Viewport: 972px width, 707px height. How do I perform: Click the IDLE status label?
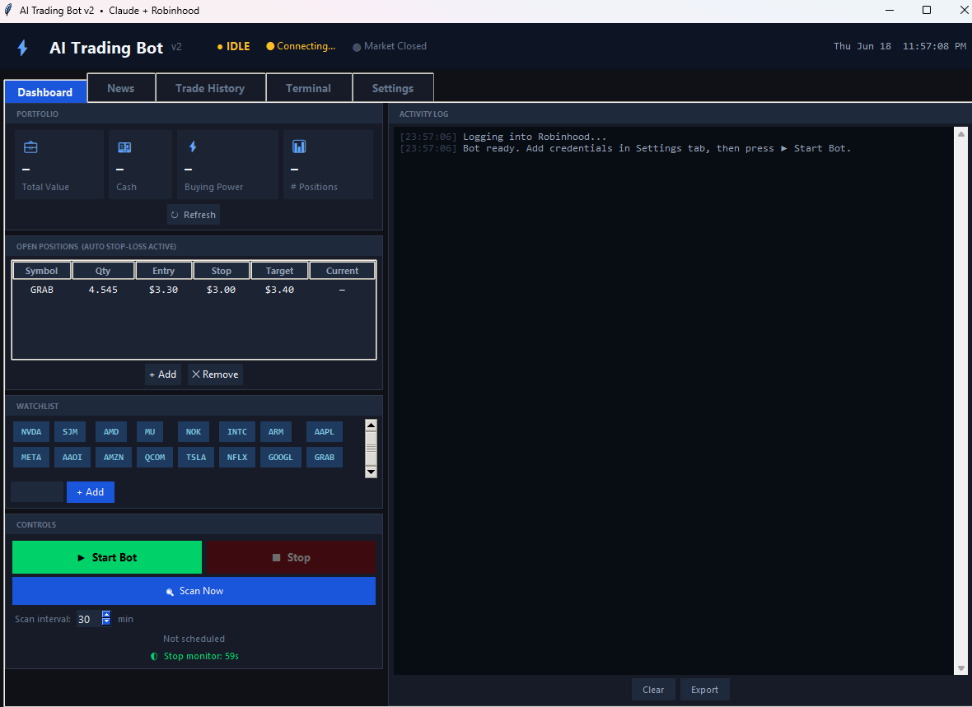click(x=238, y=46)
